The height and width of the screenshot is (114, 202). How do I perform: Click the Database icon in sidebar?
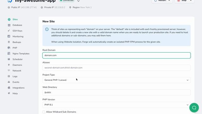click(x=9, y=25)
